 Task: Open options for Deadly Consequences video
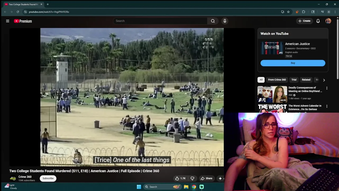coord(327,88)
